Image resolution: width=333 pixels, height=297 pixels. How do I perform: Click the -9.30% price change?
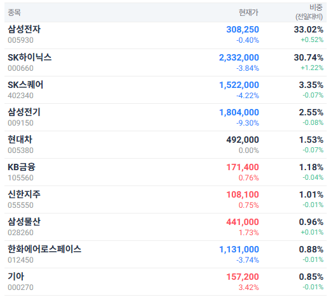[x=248, y=123]
